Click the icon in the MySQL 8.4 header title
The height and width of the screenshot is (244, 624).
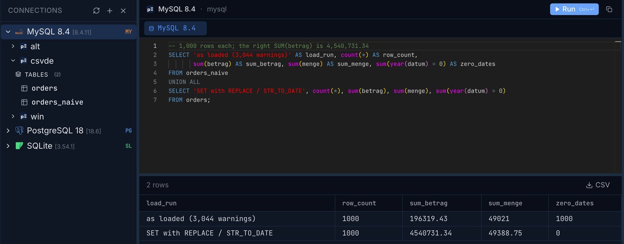(x=150, y=9)
